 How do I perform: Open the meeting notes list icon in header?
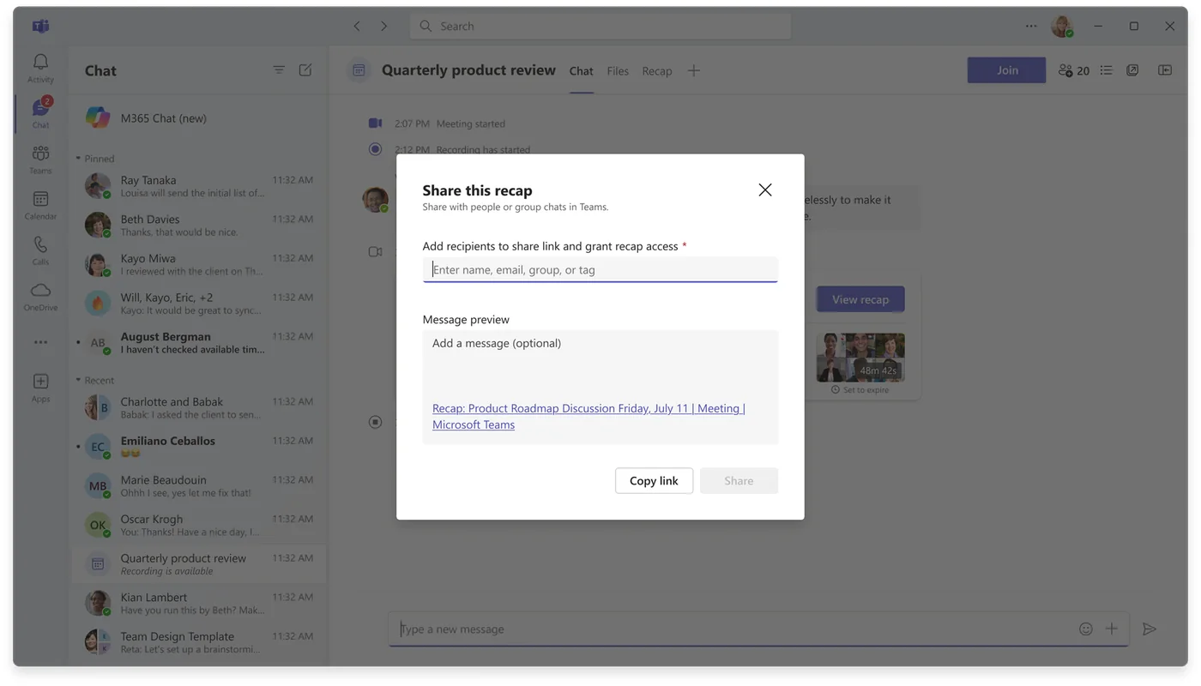coord(1106,70)
